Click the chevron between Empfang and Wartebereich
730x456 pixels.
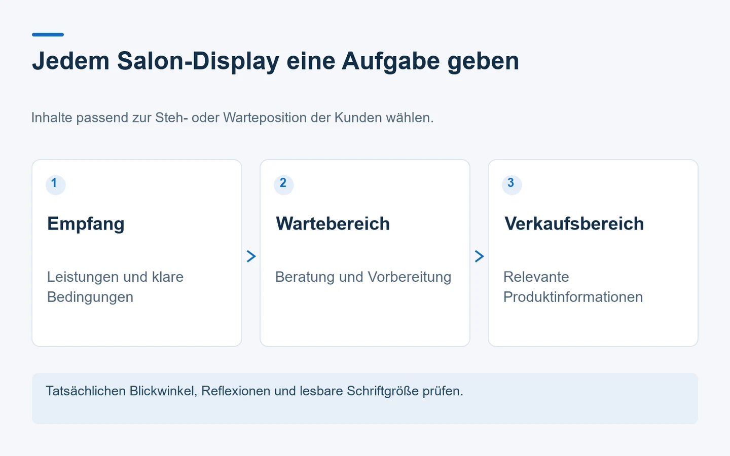251,256
